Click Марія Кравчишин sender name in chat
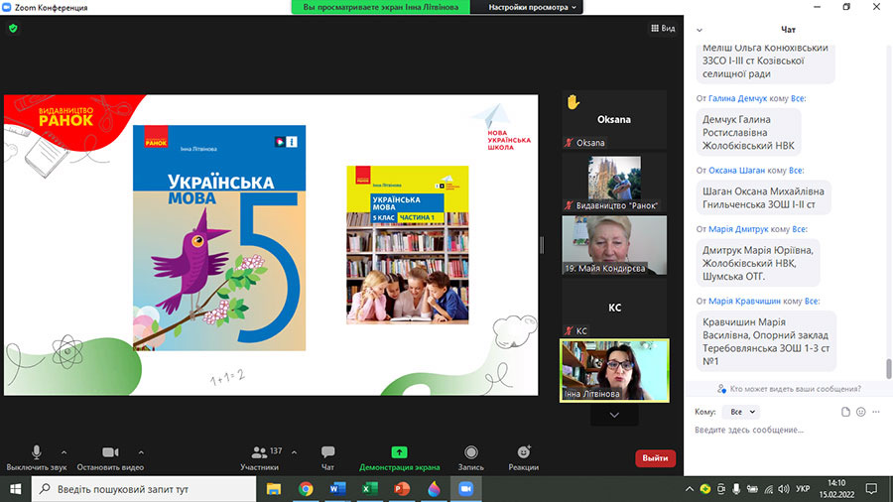893x502 pixels. 744,301
